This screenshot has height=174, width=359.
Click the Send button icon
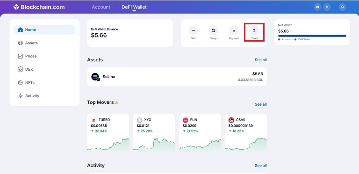point(254,30)
